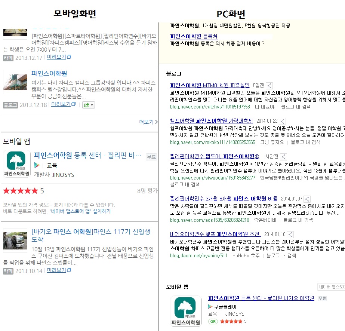The height and width of the screenshot is (331, 345).
Task: Click the '네이버 앱스토어 앱' 설치하기 link
Action: [x=80, y=211]
